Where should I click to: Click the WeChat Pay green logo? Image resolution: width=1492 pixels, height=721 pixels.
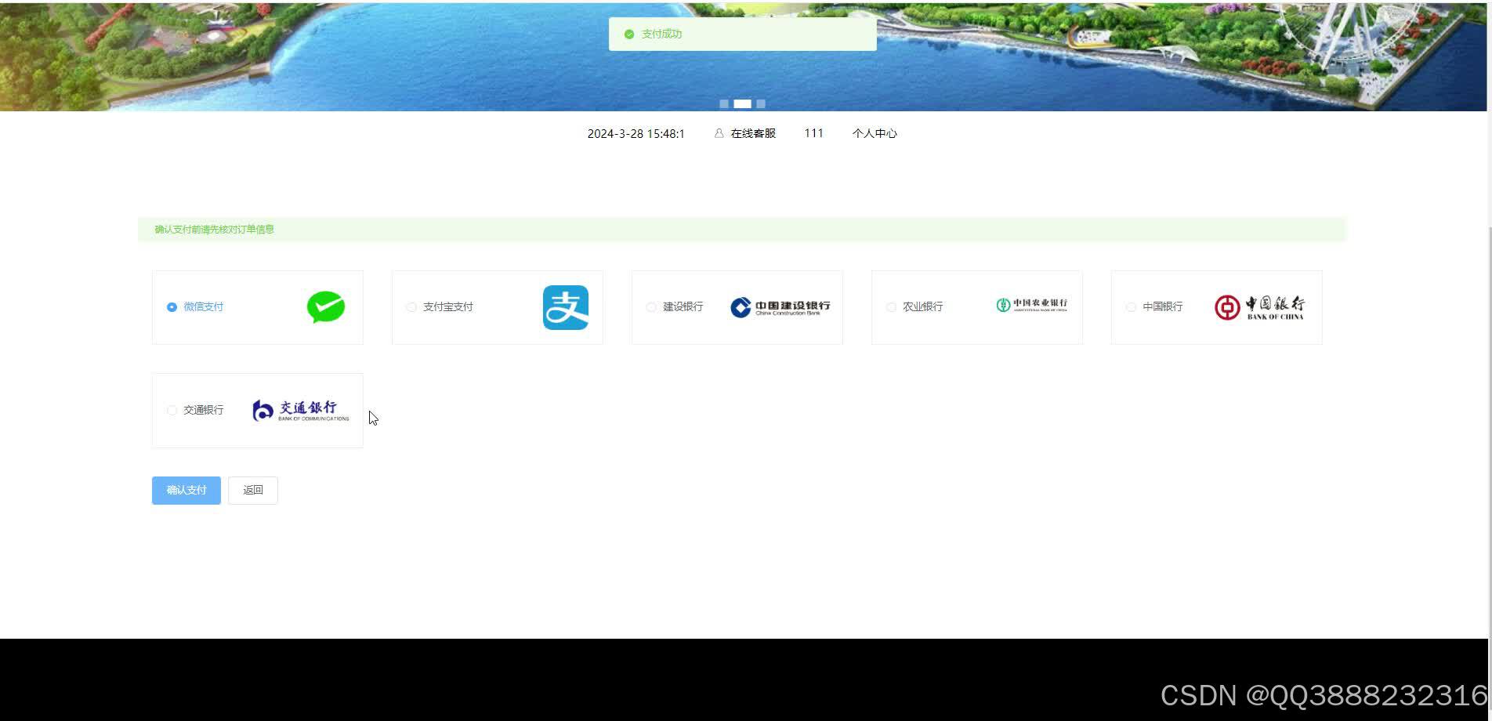(326, 307)
